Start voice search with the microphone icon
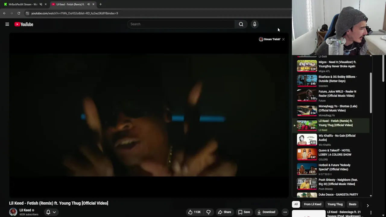 [x=255, y=24]
